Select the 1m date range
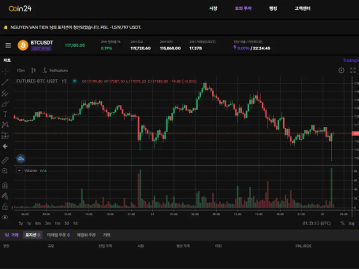359x269 pixels. coord(57,223)
